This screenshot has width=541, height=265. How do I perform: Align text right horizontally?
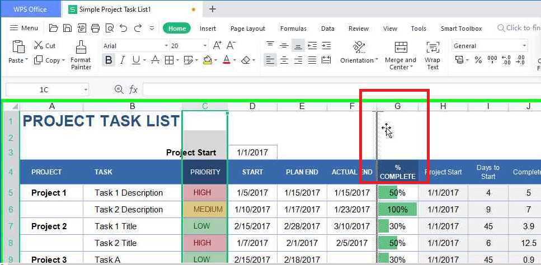click(298, 60)
